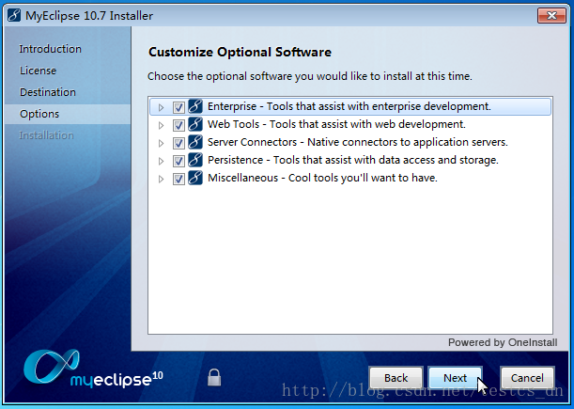Go to the Introduction step

(x=50, y=49)
